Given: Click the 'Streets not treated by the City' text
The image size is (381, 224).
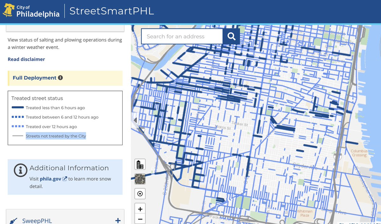Looking at the screenshot, I should coord(56,136).
